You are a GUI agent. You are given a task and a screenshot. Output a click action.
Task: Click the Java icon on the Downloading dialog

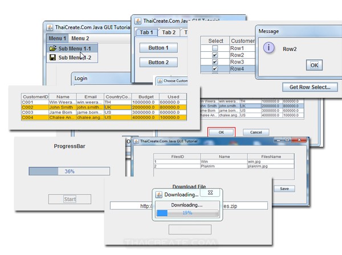tap(160, 195)
